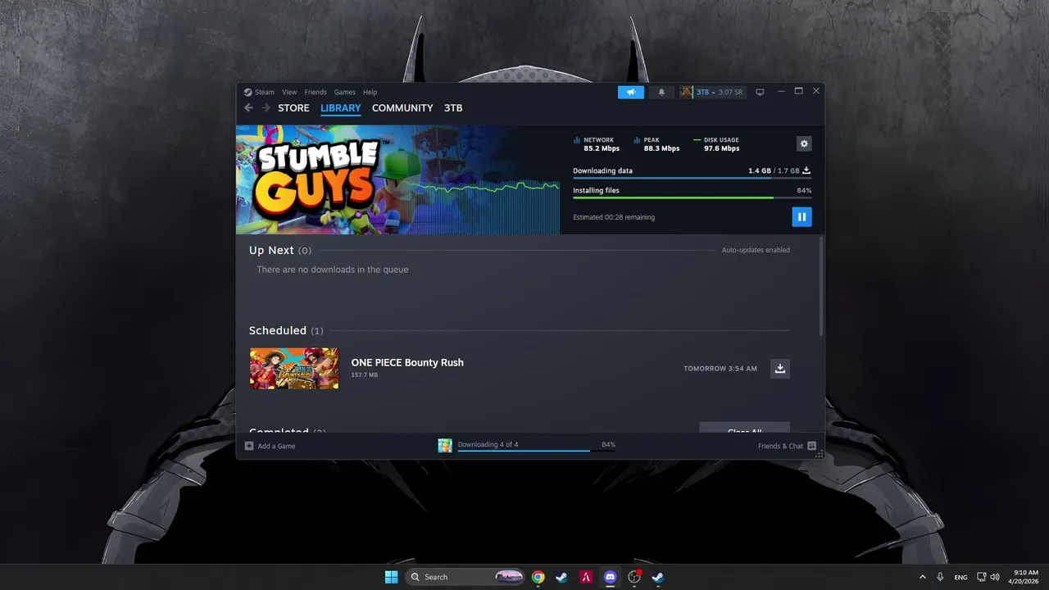
Task: Open Friends & Chat
Action: click(x=787, y=446)
